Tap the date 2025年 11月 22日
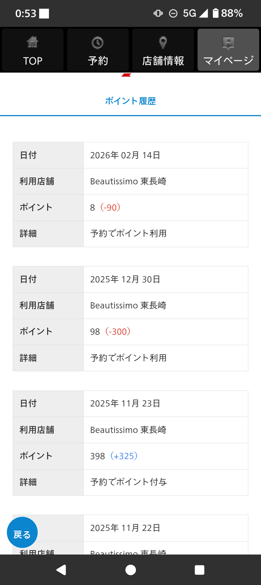 125,528
